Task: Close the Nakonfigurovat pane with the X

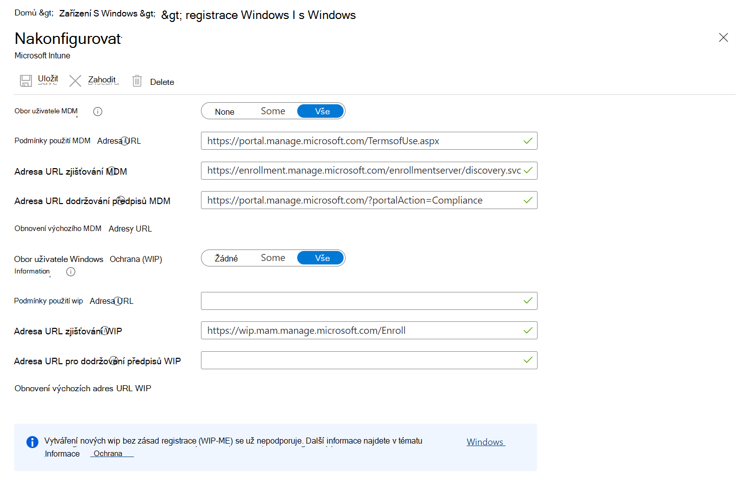Action: tap(724, 37)
